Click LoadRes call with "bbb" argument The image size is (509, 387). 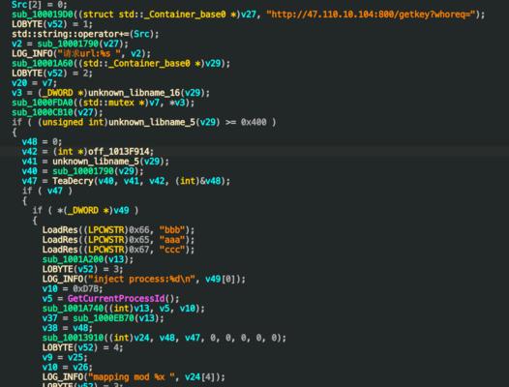[118, 230]
